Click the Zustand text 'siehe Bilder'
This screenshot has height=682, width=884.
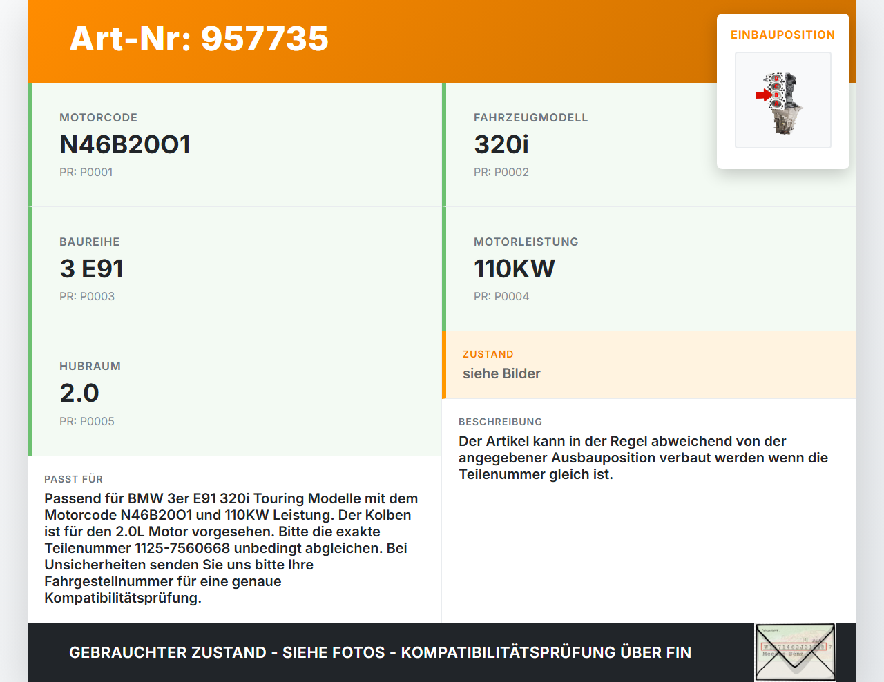(501, 373)
